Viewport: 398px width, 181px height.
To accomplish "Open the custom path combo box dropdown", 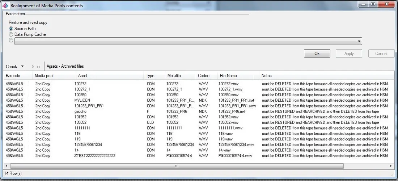I will pos(359,41).
